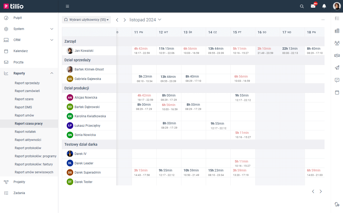The image size is (343, 213).
Task: Go to next month with right arrow
Action: (x=125, y=20)
